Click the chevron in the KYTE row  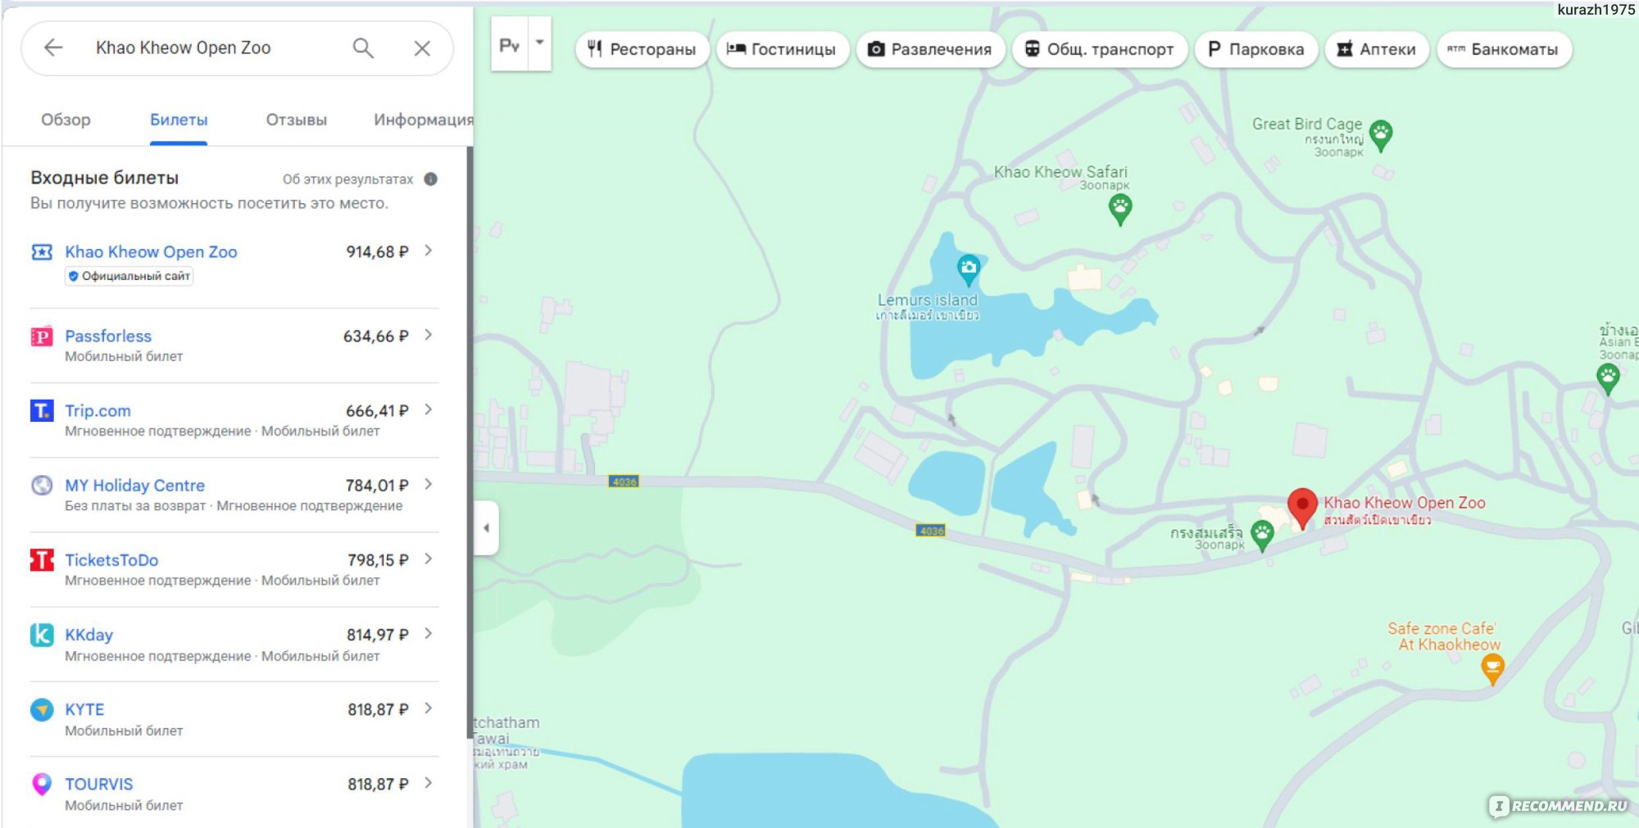tap(429, 708)
